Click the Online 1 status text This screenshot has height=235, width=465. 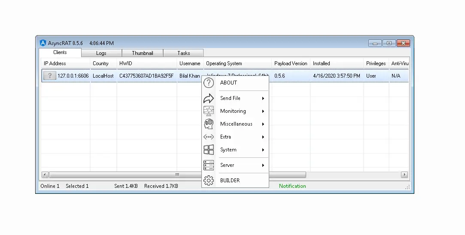tap(50, 186)
